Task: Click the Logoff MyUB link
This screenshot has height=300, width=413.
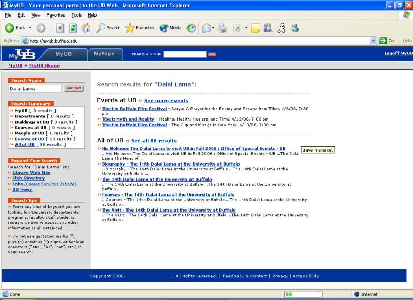Action: coord(398,53)
